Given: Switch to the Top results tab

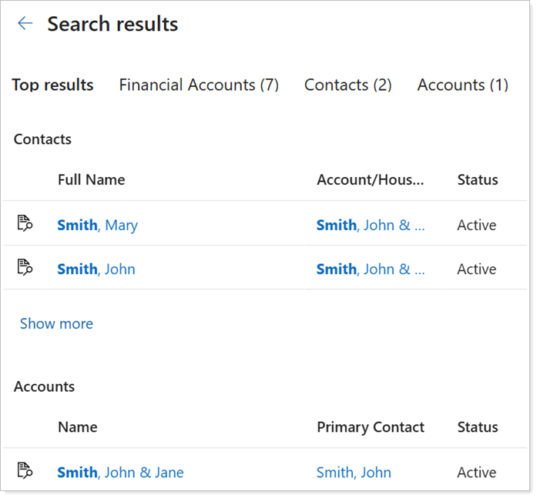Looking at the screenshot, I should tap(52, 85).
